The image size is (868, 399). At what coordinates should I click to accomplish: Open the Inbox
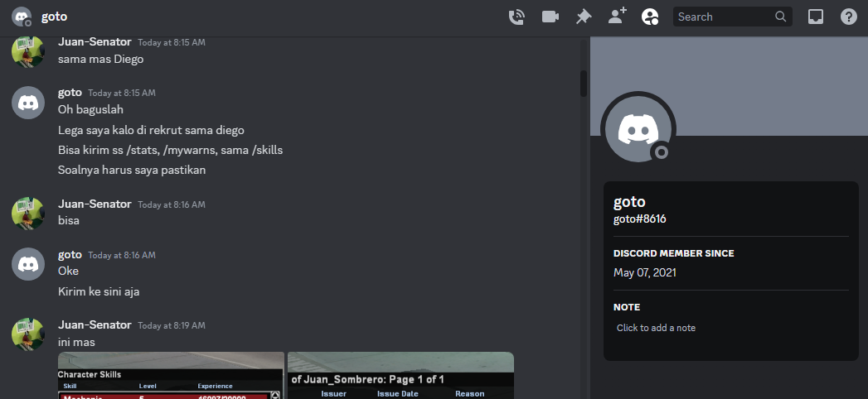pyautogui.click(x=816, y=17)
